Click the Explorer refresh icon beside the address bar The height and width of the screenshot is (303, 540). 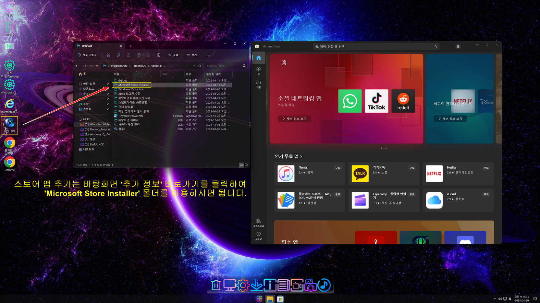[200, 66]
